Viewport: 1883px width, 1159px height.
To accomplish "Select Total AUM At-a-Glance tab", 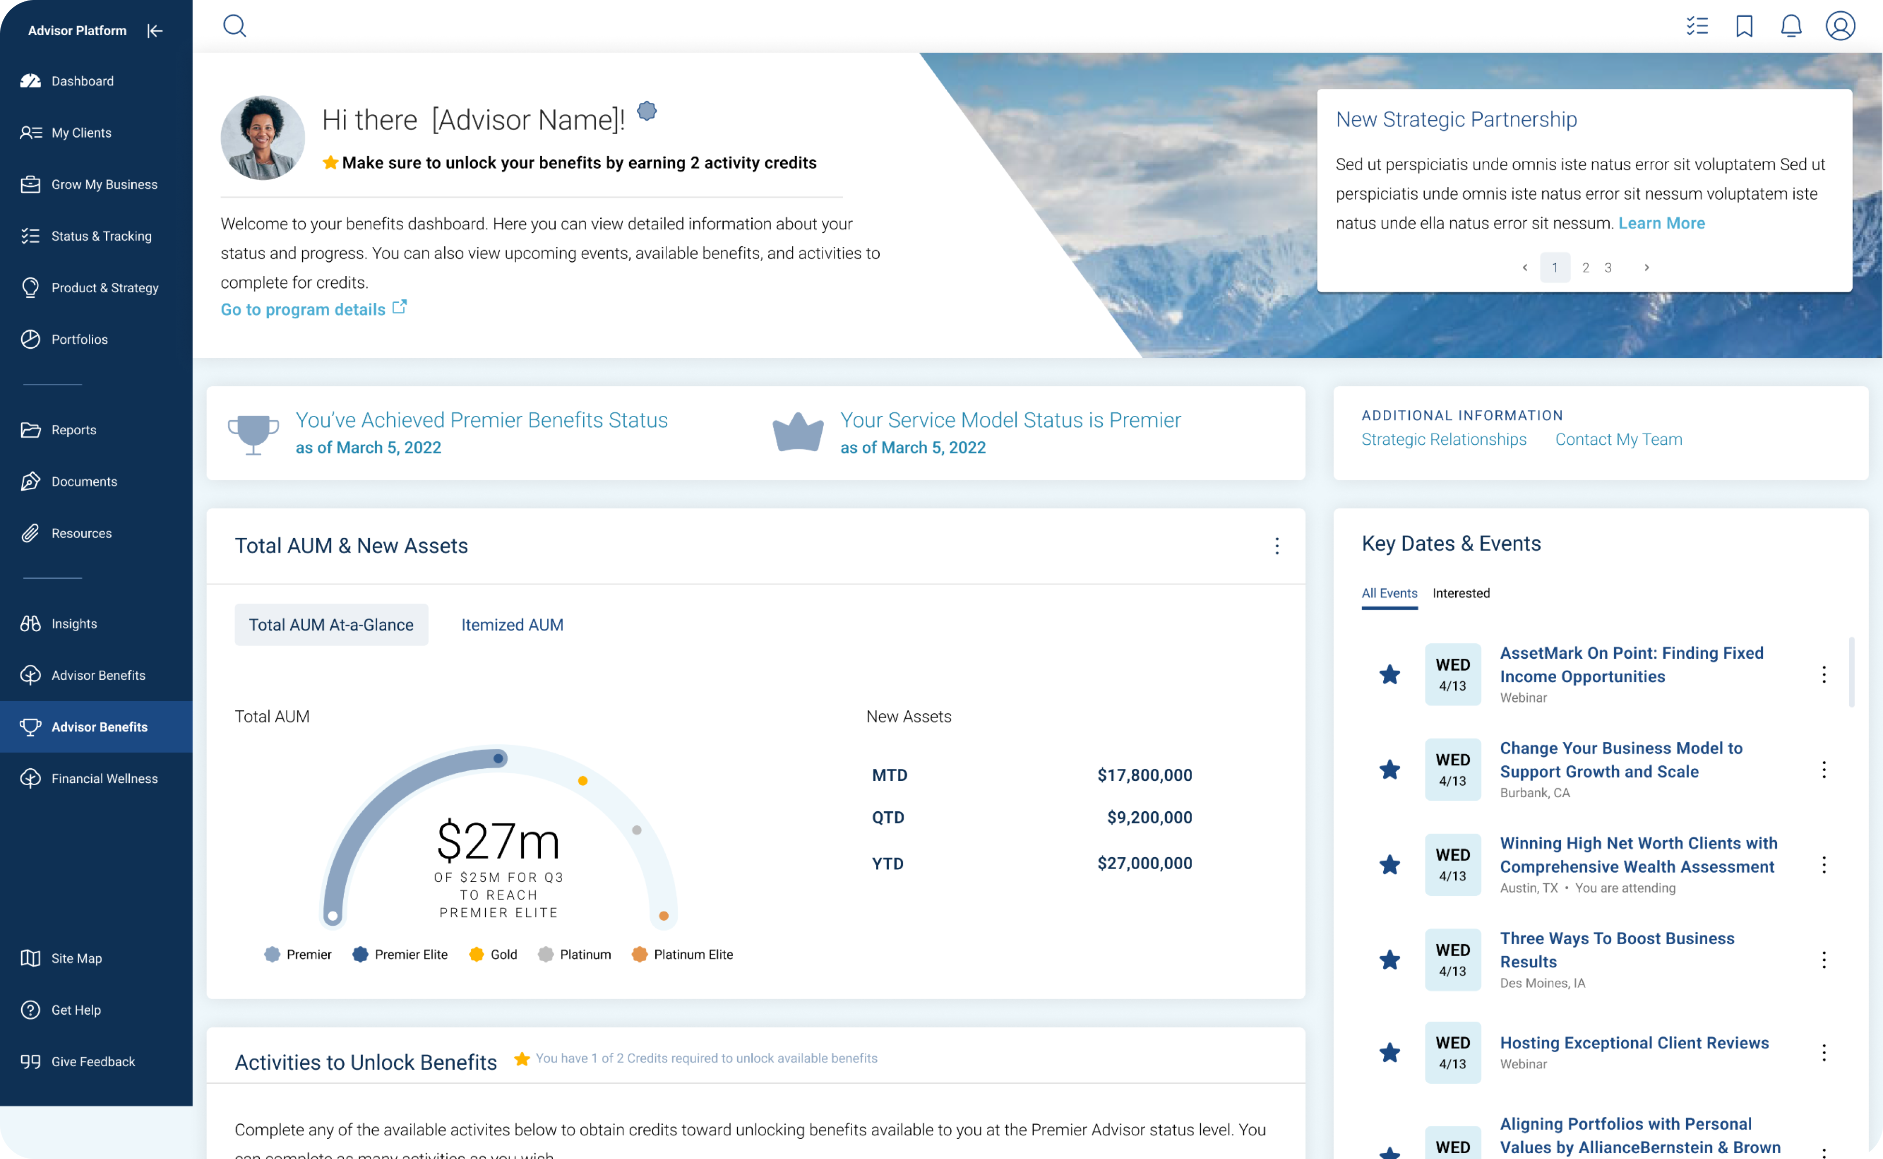I will 331,625.
